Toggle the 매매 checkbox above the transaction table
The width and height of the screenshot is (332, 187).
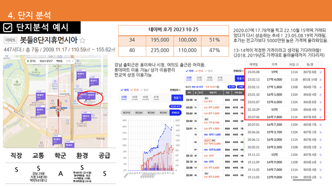(x=189, y=71)
